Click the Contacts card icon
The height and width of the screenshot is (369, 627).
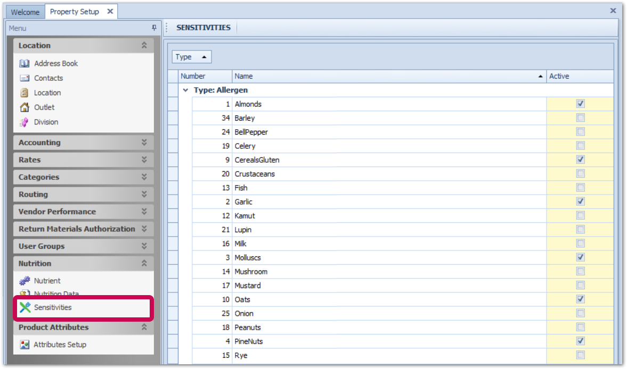click(x=25, y=78)
